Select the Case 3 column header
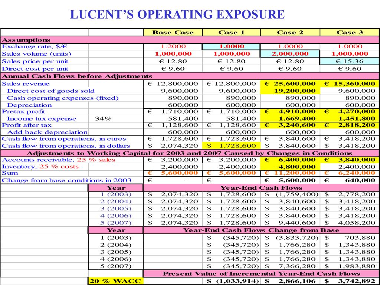The width and height of the screenshot is (380, 285). pyautogui.click(x=350, y=33)
